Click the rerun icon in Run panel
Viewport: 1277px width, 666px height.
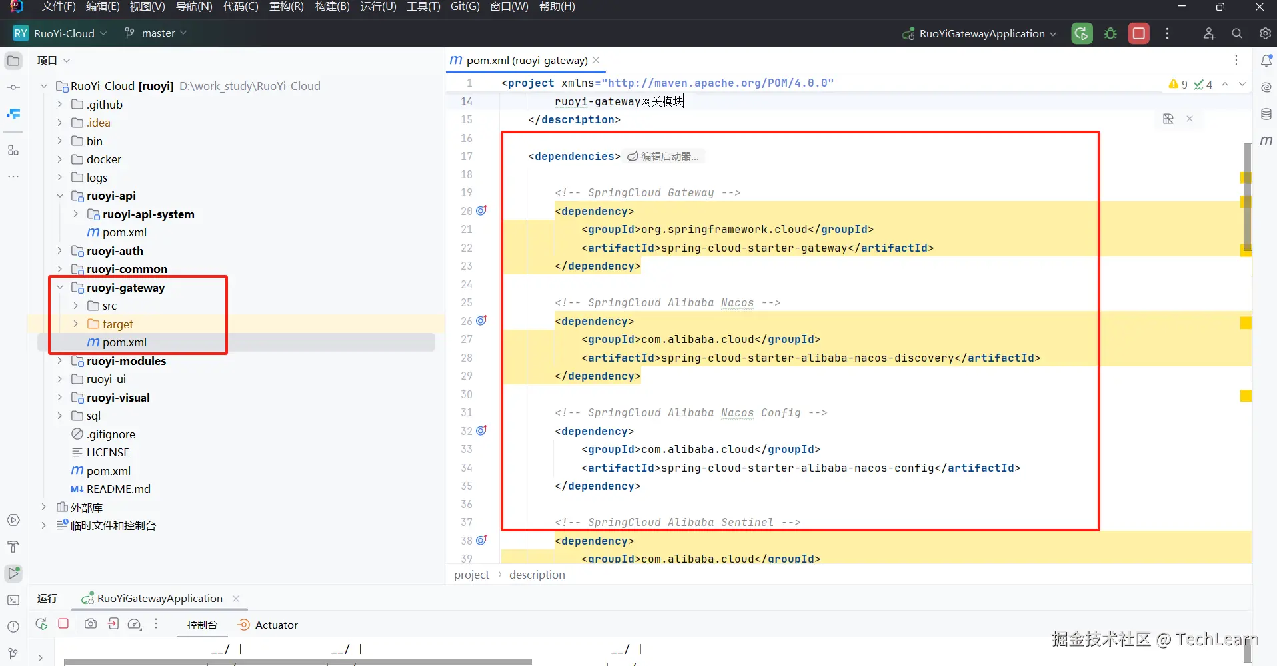click(x=41, y=624)
